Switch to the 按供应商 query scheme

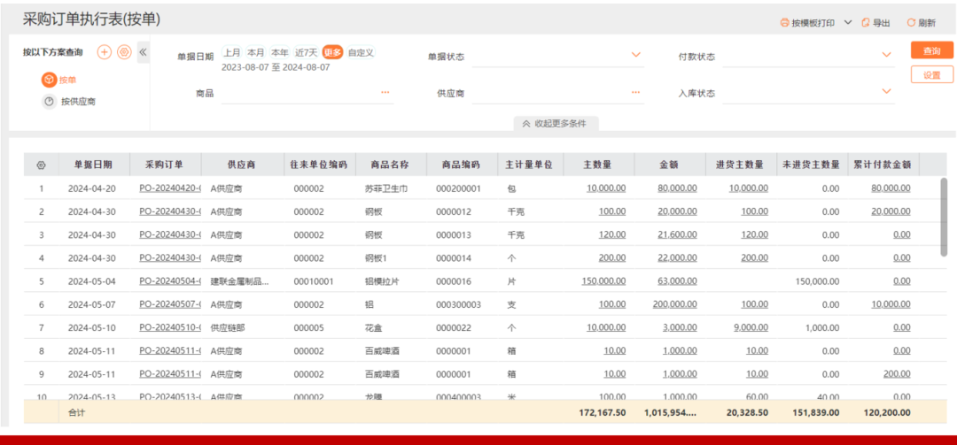coord(77,102)
